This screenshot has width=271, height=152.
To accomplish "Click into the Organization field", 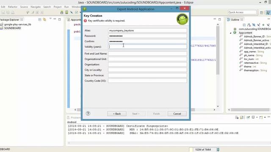I will (x=147, y=65).
